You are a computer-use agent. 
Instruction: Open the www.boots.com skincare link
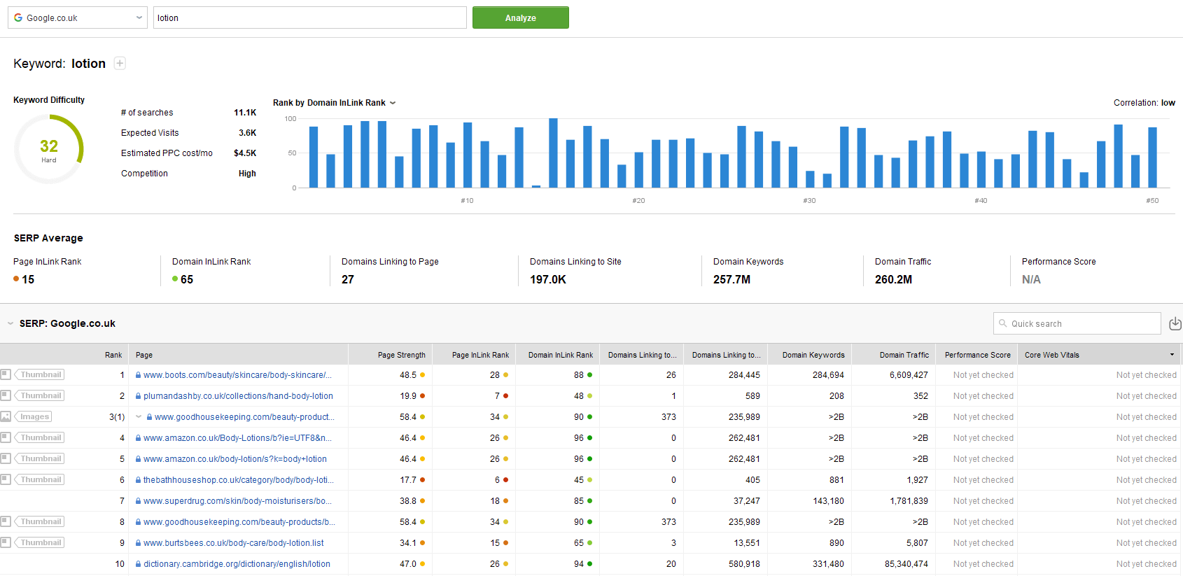coord(237,375)
